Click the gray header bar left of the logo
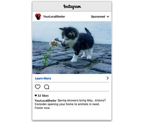The height and width of the screenshot is (122, 144). click(x=48, y=6)
